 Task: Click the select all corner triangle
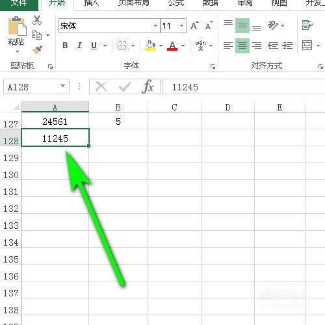point(16,107)
